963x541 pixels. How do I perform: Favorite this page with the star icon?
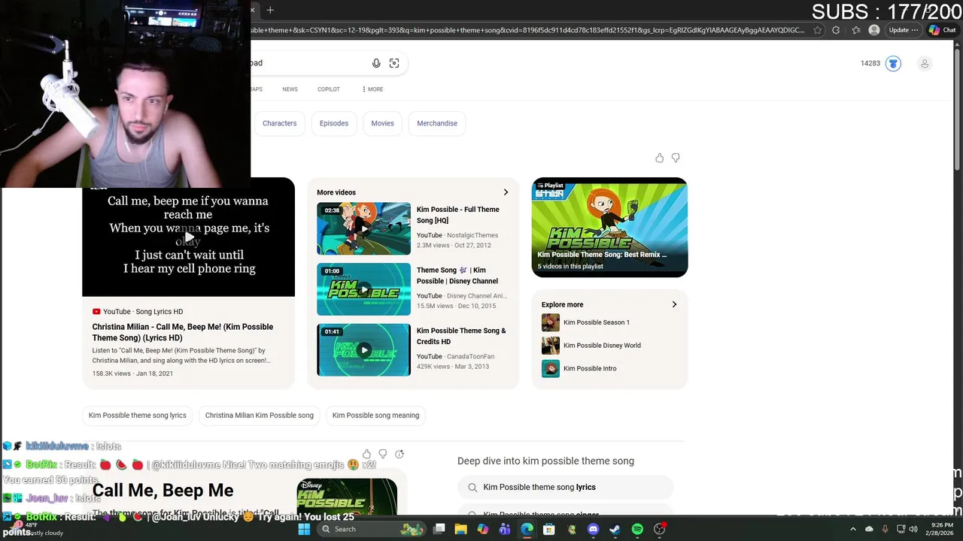pyautogui.click(x=817, y=30)
